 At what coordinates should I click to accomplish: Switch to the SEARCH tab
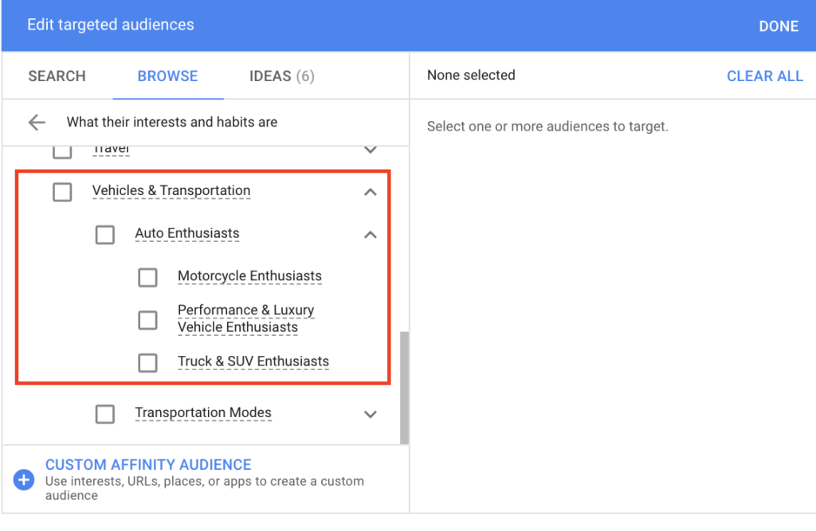[x=57, y=76]
